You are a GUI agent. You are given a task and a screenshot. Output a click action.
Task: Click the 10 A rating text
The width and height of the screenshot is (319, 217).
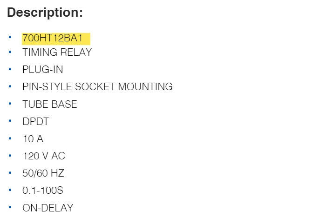(x=33, y=139)
